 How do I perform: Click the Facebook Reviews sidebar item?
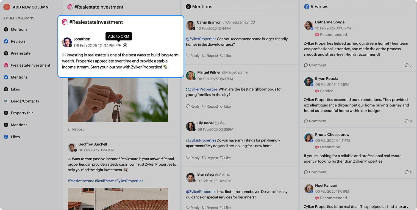pyautogui.click(x=18, y=41)
